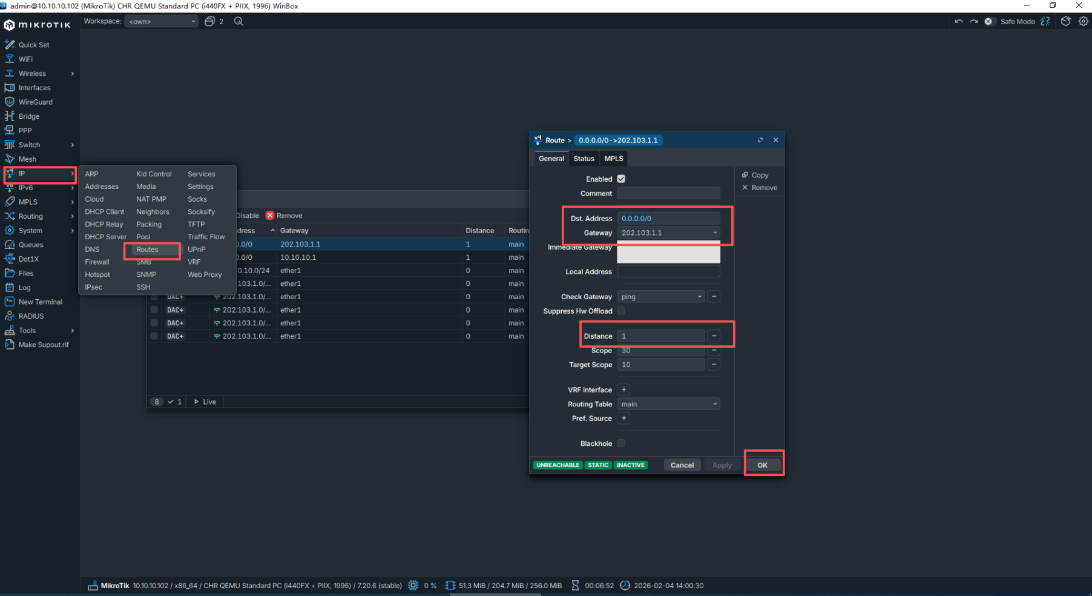Open the search magnifier icon near Workspace
This screenshot has height=596, width=1092.
238,21
